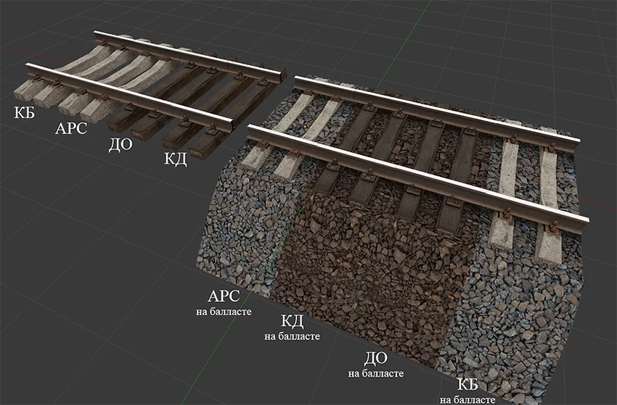Click the standalone ДО label below wooden sleepers
This screenshot has height=405, width=617.
pos(120,145)
